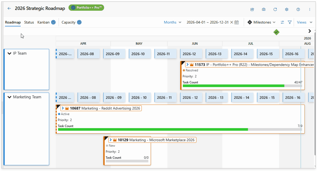This screenshot has width=317, height=171.
Task: Open the display options sliders icon
Action: coord(282,22)
